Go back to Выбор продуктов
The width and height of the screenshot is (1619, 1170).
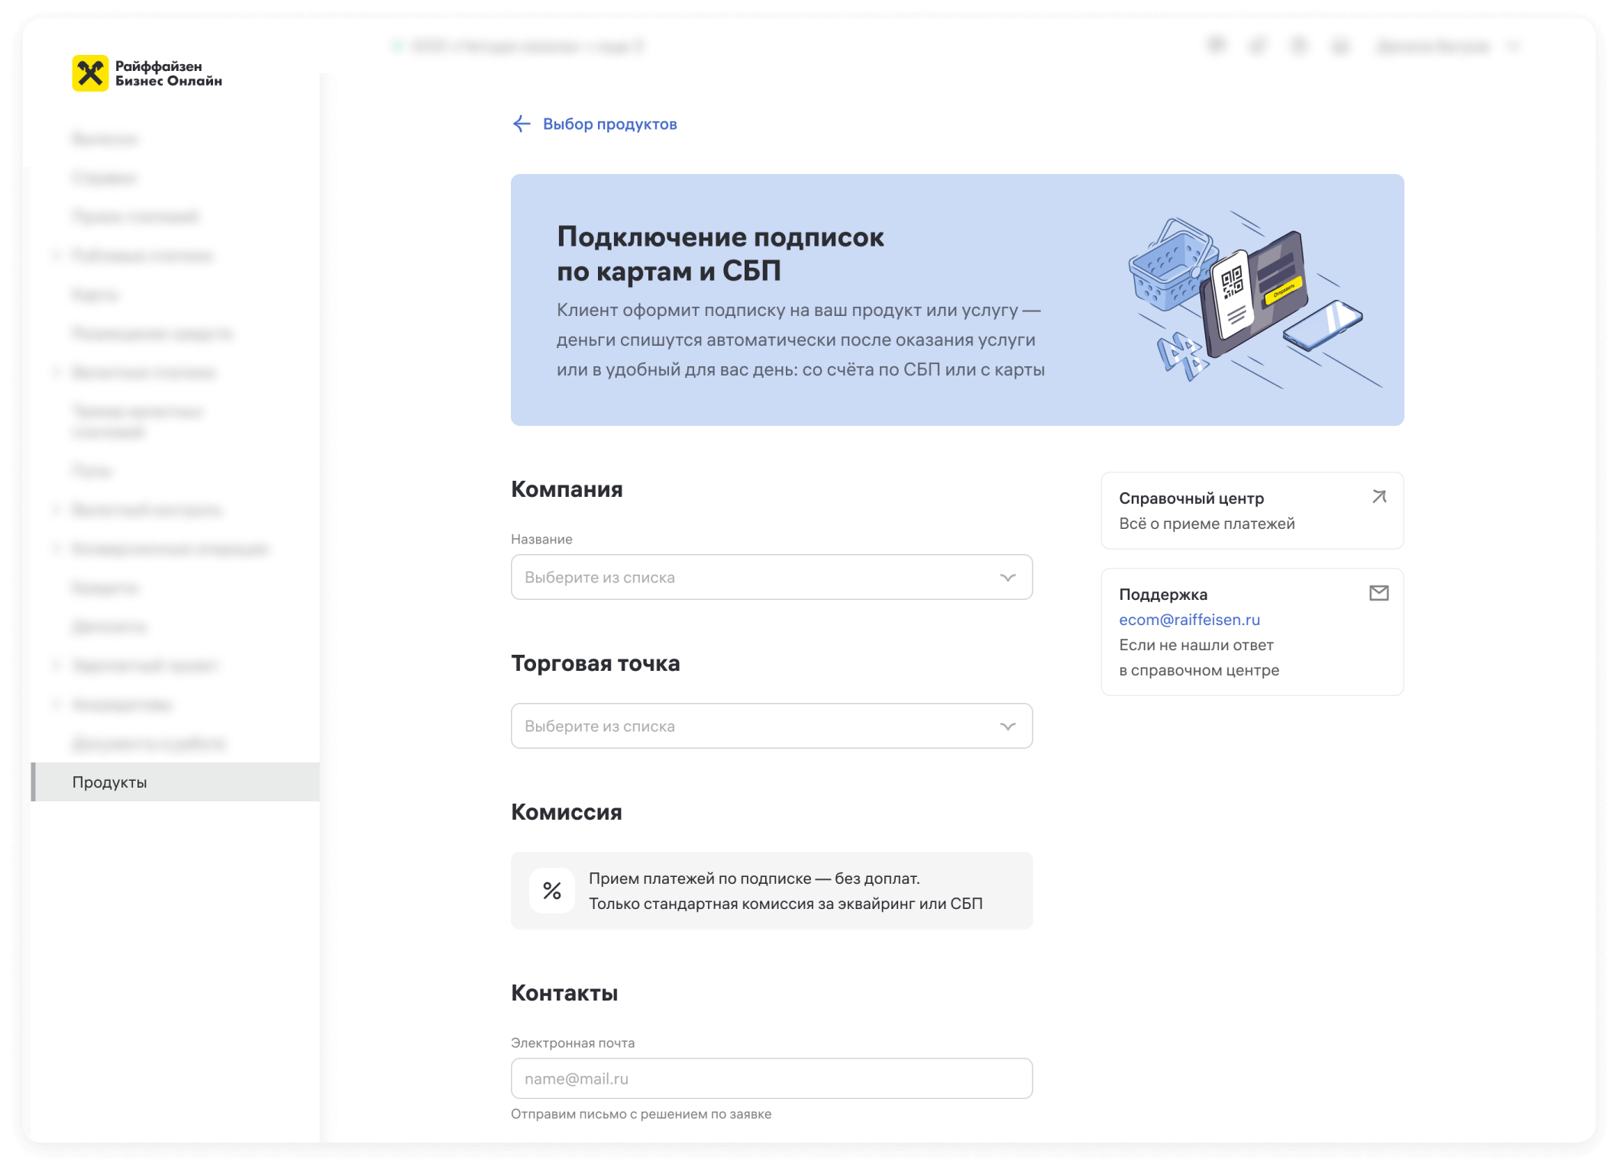pos(609,124)
